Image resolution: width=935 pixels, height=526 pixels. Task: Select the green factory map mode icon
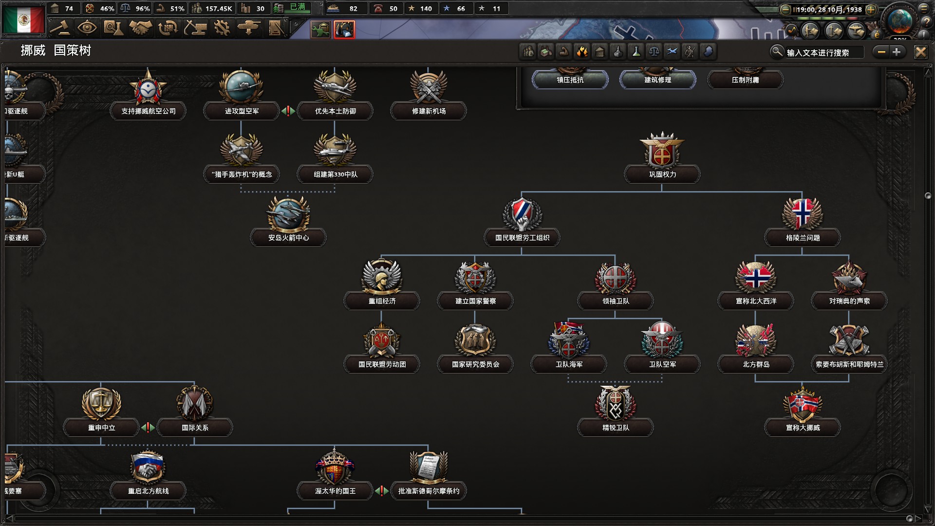[321, 30]
